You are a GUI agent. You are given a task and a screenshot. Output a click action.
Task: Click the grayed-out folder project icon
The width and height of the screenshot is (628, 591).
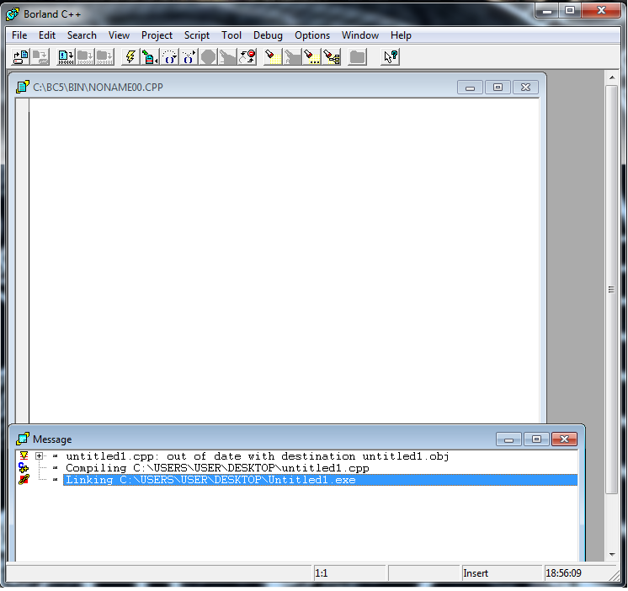357,57
